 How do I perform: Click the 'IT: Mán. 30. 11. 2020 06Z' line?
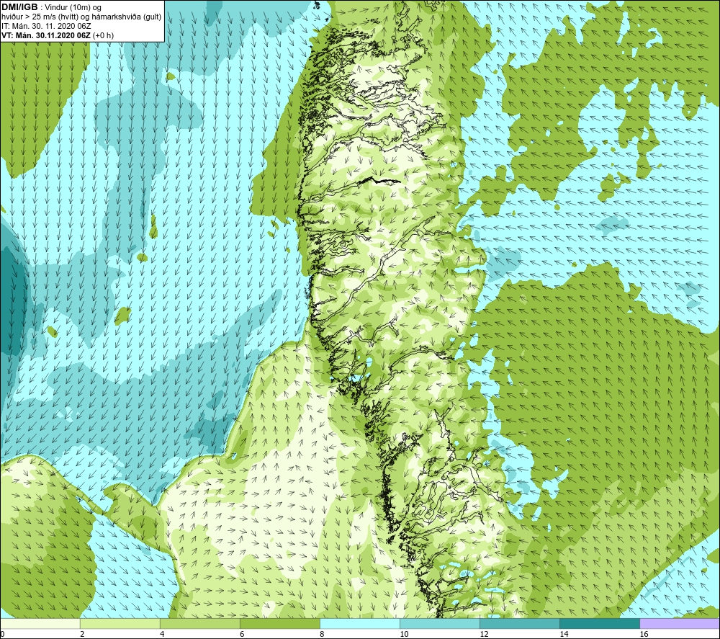point(46,26)
